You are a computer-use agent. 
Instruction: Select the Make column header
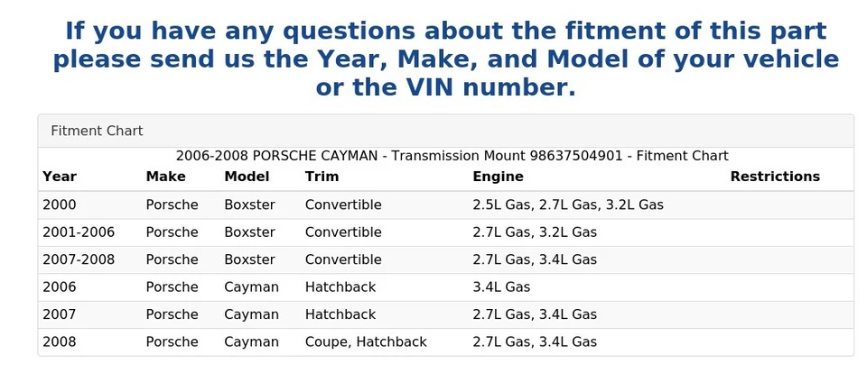(166, 177)
